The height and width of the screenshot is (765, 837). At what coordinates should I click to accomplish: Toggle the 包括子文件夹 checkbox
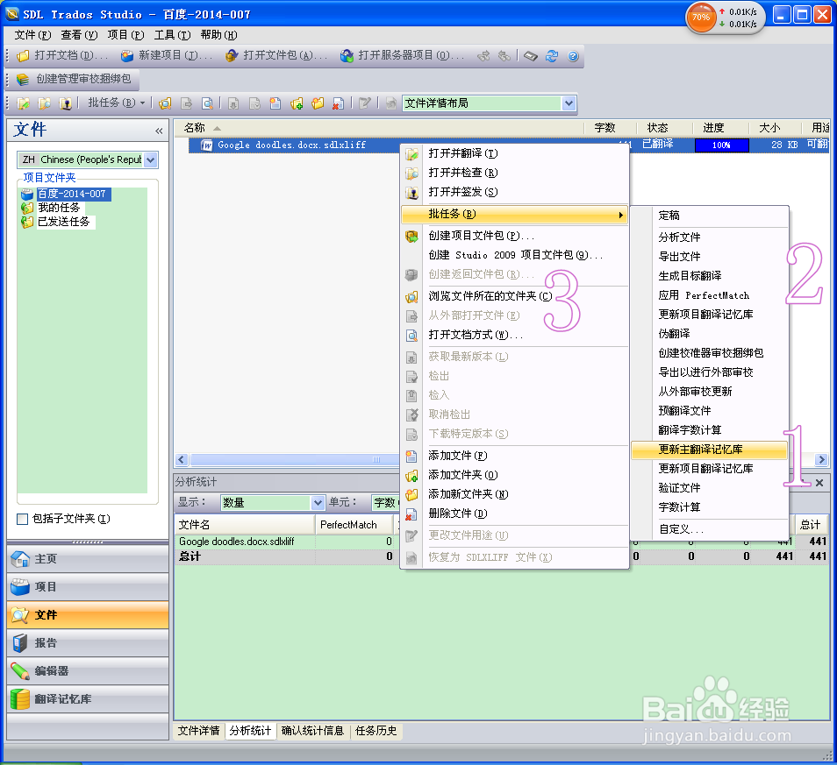(23, 519)
